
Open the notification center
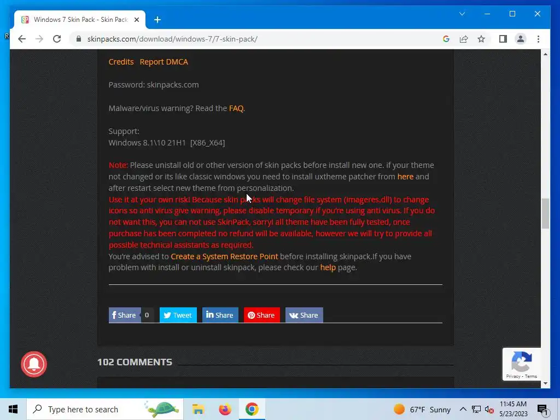542,409
